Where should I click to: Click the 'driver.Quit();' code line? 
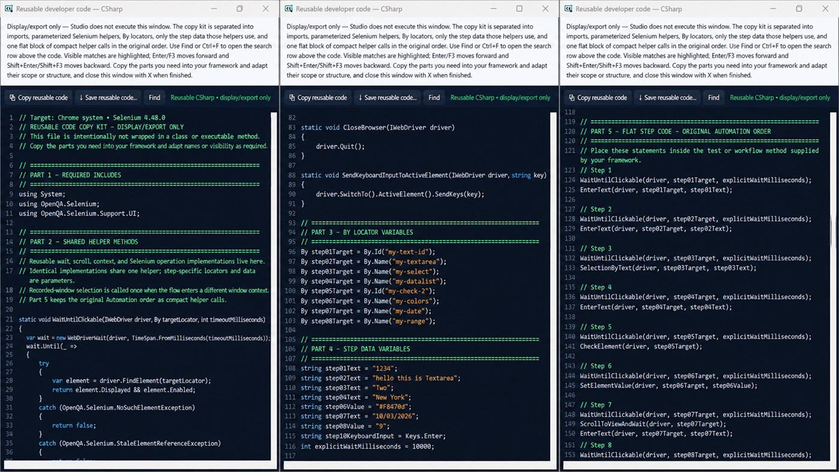pyautogui.click(x=340, y=146)
